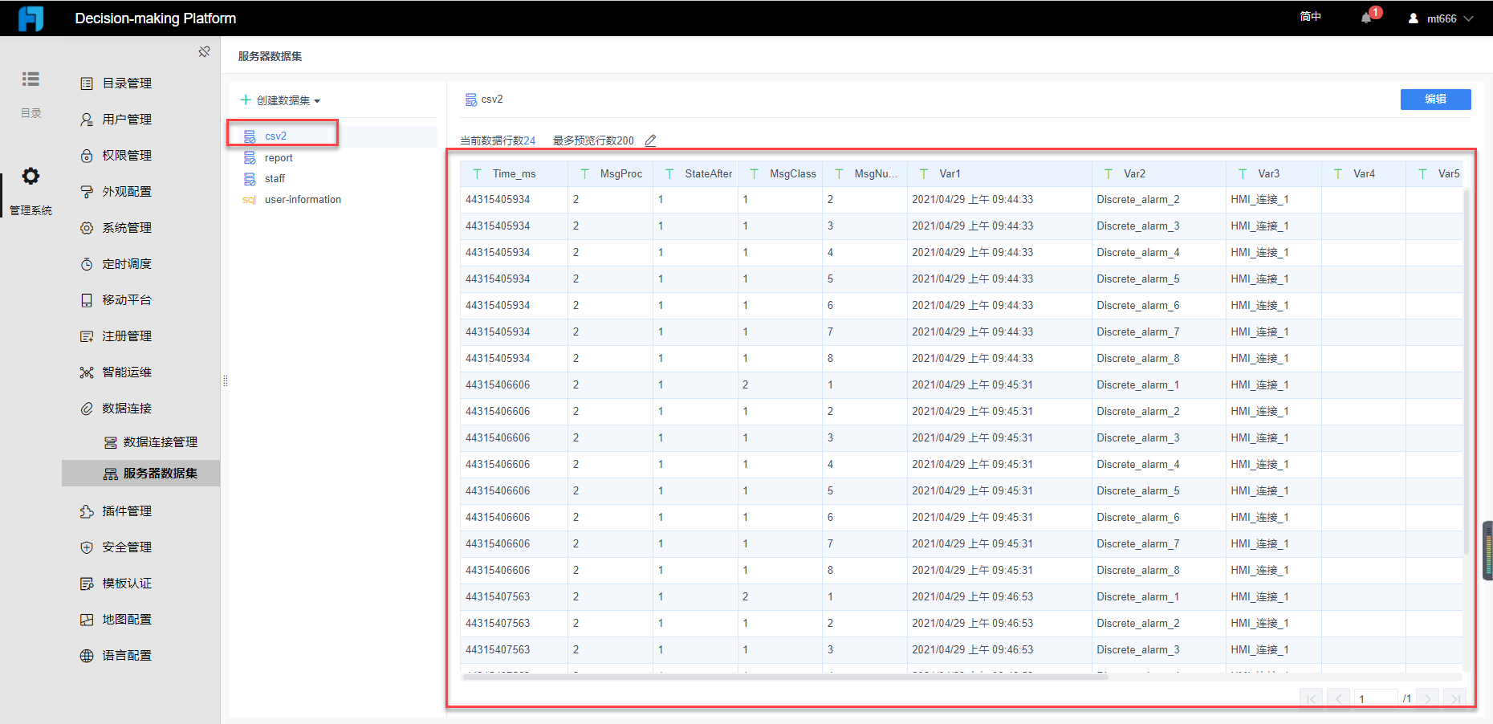Click the Var2 column type icon
1493x724 pixels.
(x=1109, y=174)
